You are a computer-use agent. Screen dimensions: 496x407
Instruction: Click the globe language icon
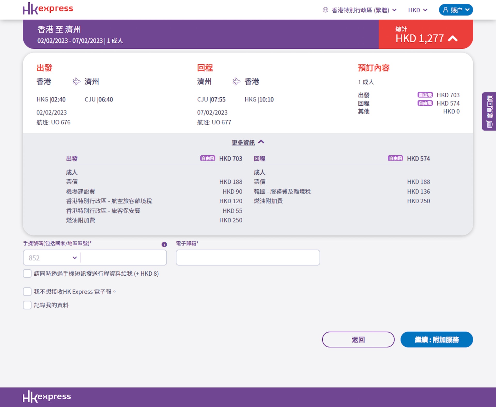coord(325,10)
